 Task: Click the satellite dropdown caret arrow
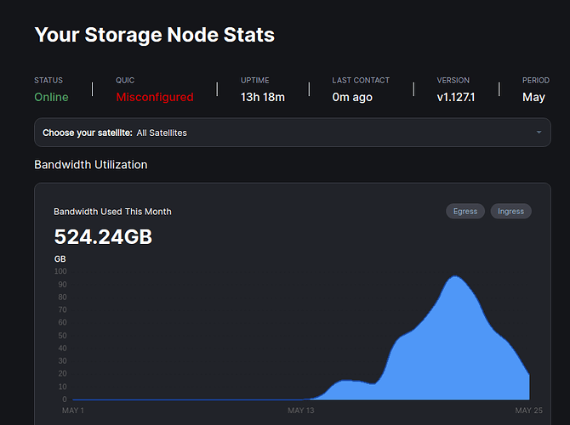[539, 133]
